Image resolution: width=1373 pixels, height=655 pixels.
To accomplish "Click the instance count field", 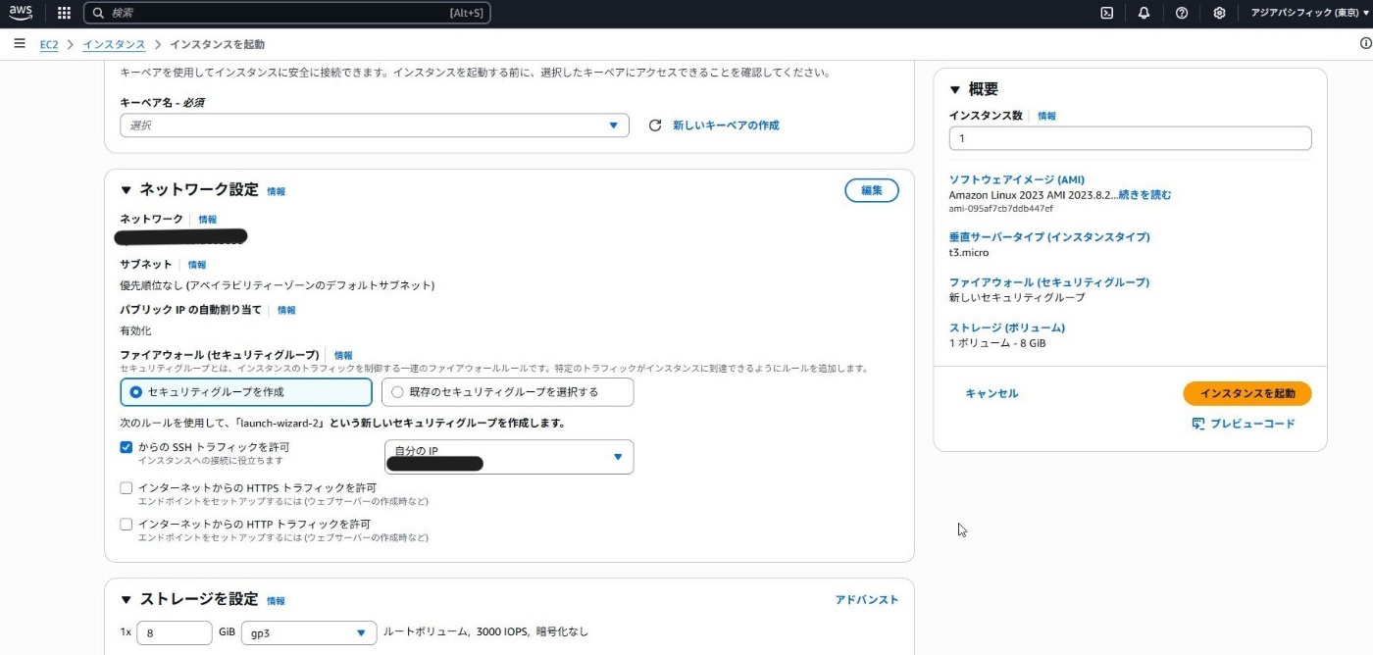I will 1130,138.
